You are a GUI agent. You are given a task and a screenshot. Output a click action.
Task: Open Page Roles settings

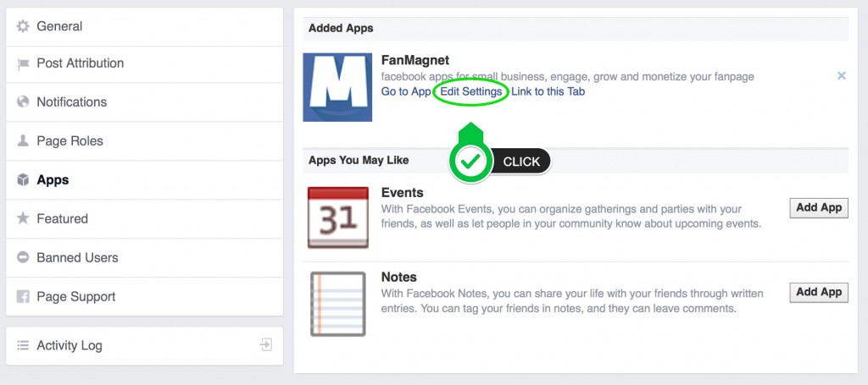pos(144,140)
